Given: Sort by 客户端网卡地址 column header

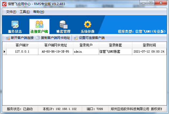Looking at the screenshot, I should click(55, 45).
